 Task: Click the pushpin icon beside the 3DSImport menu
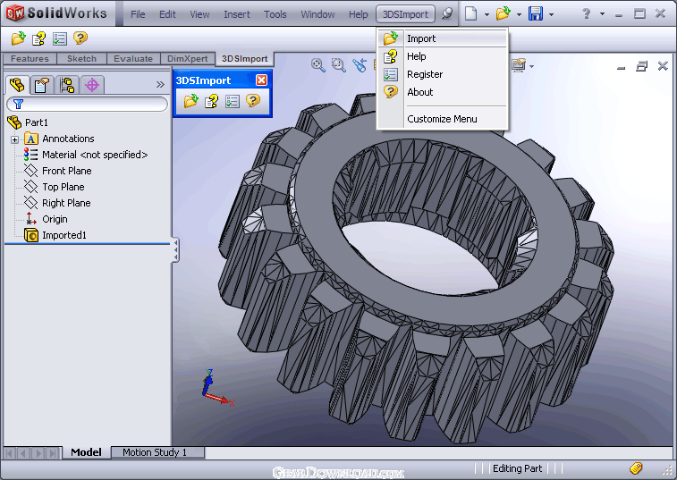(447, 13)
